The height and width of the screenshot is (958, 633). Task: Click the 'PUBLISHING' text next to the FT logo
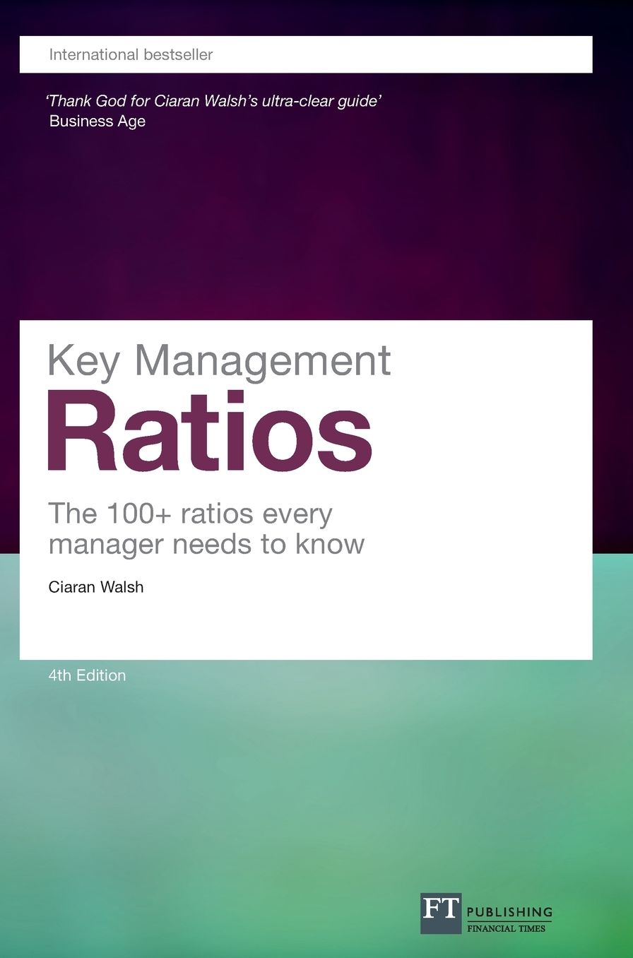point(509,912)
